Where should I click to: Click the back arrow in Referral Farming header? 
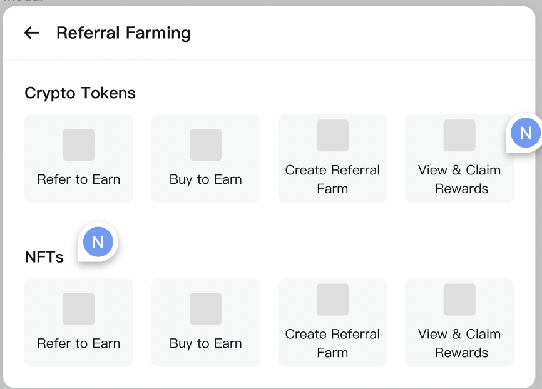(31, 33)
